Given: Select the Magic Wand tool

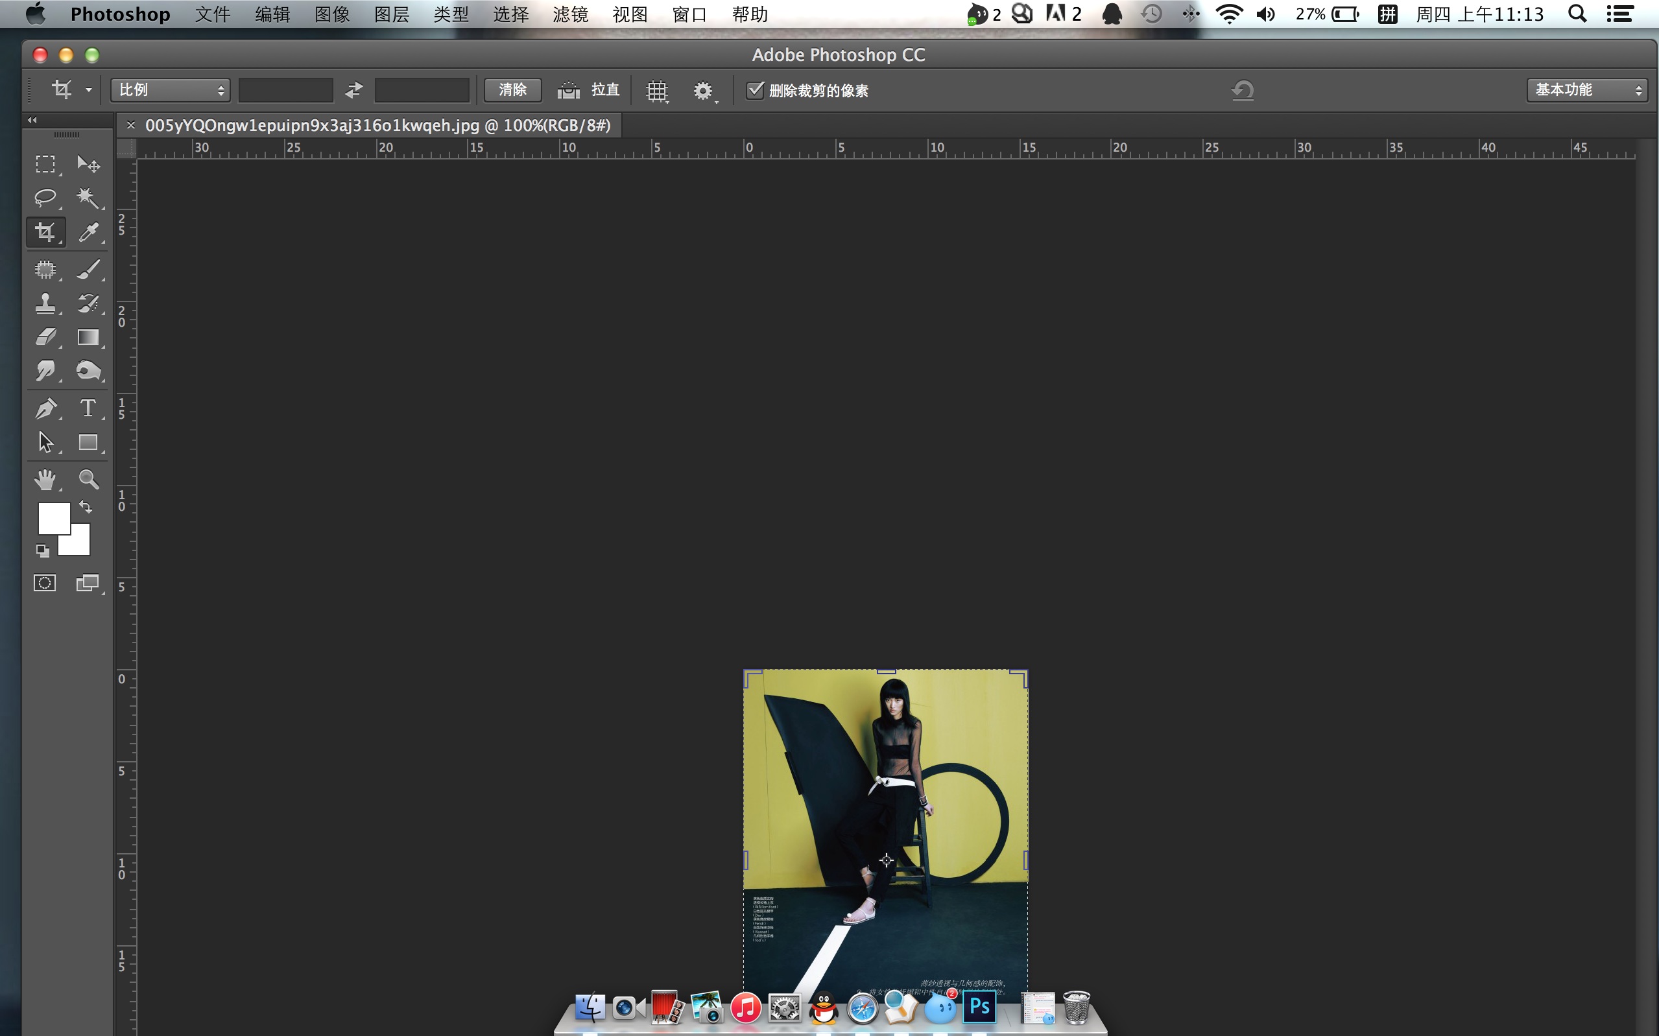Looking at the screenshot, I should click(88, 198).
